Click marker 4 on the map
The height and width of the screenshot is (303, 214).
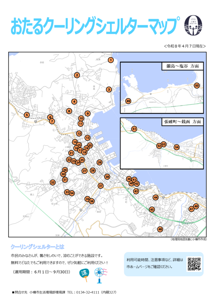(x=74, y=102)
